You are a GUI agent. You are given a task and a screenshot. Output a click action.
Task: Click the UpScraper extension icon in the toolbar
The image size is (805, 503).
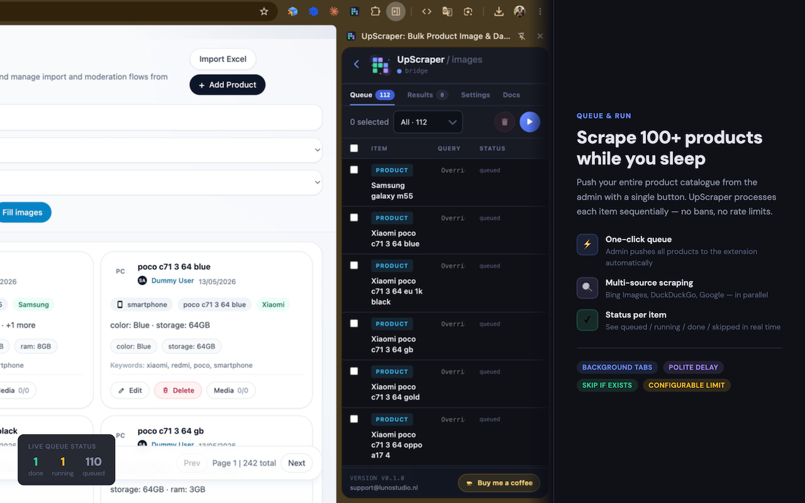[x=355, y=11]
